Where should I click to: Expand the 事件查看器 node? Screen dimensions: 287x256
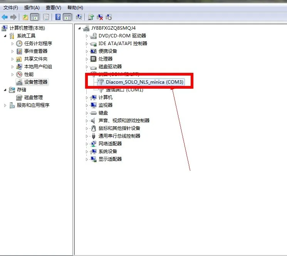pos(12,51)
